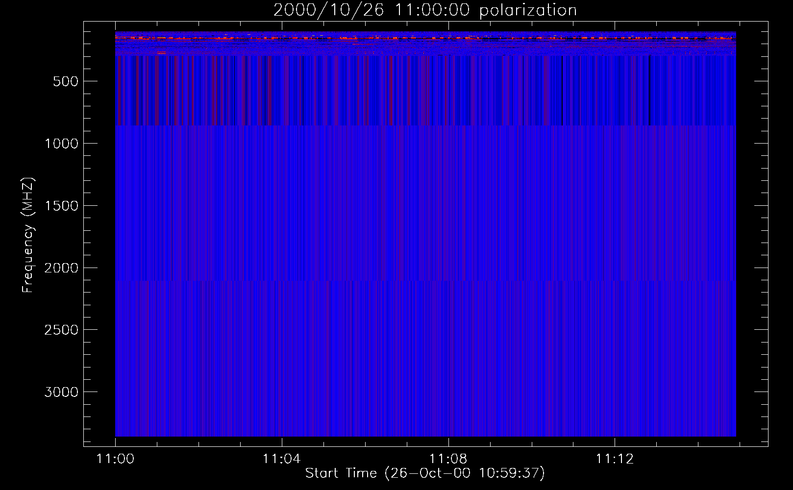Click the 11:12 time axis label

pyautogui.click(x=615, y=459)
